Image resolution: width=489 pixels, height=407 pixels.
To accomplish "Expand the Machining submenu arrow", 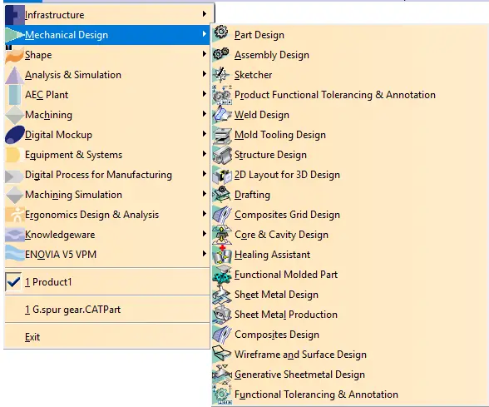I will pyautogui.click(x=205, y=114).
